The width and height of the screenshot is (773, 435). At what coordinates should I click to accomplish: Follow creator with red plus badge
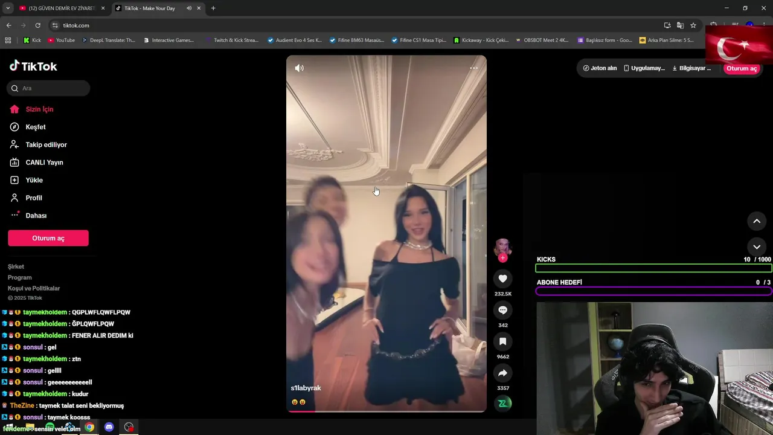[x=502, y=258]
